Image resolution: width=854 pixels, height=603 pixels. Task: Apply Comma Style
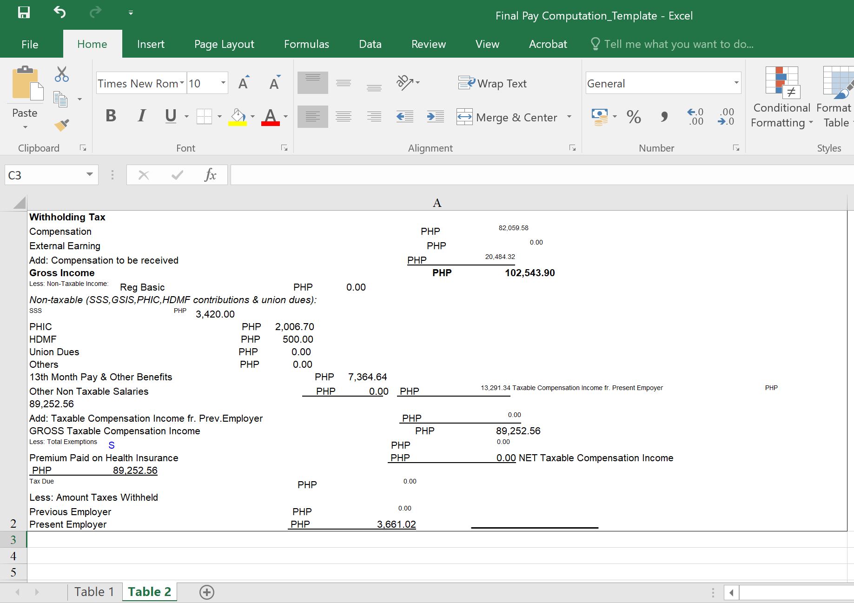pyautogui.click(x=664, y=116)
